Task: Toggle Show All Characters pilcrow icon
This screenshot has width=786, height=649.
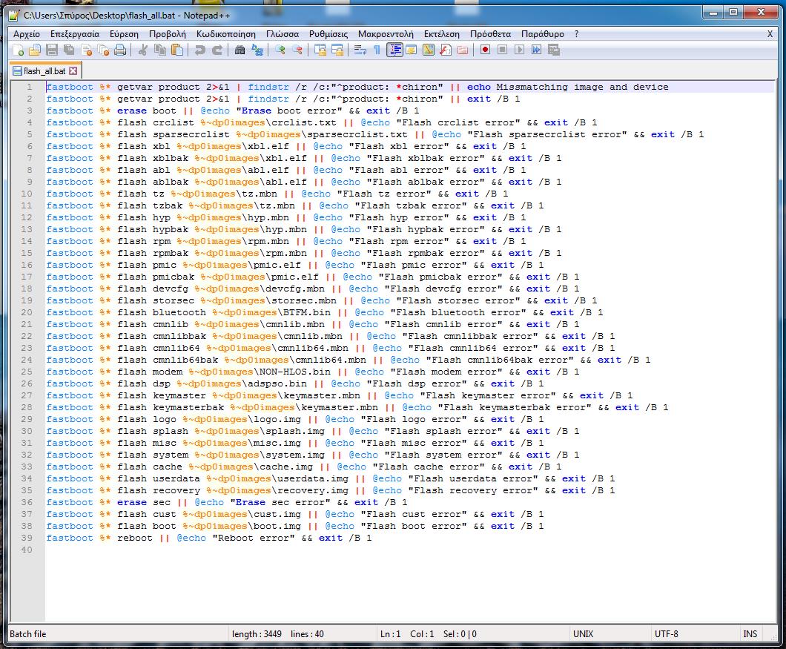Action: [377, 50]
